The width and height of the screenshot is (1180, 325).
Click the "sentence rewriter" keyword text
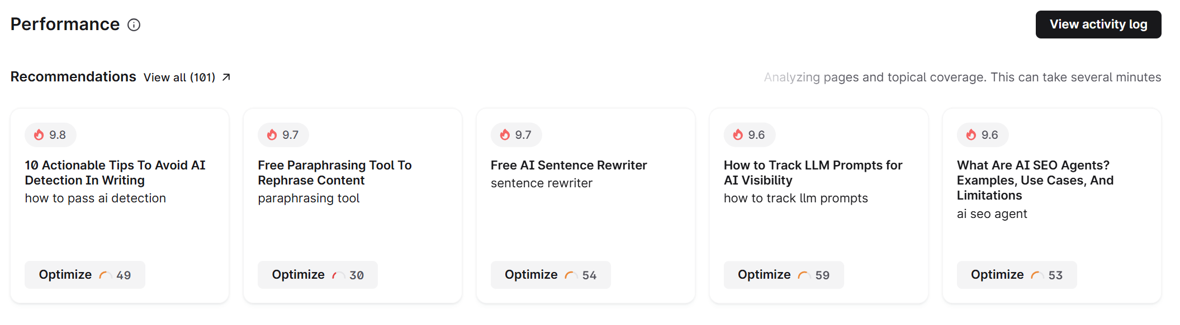(541, 183)
